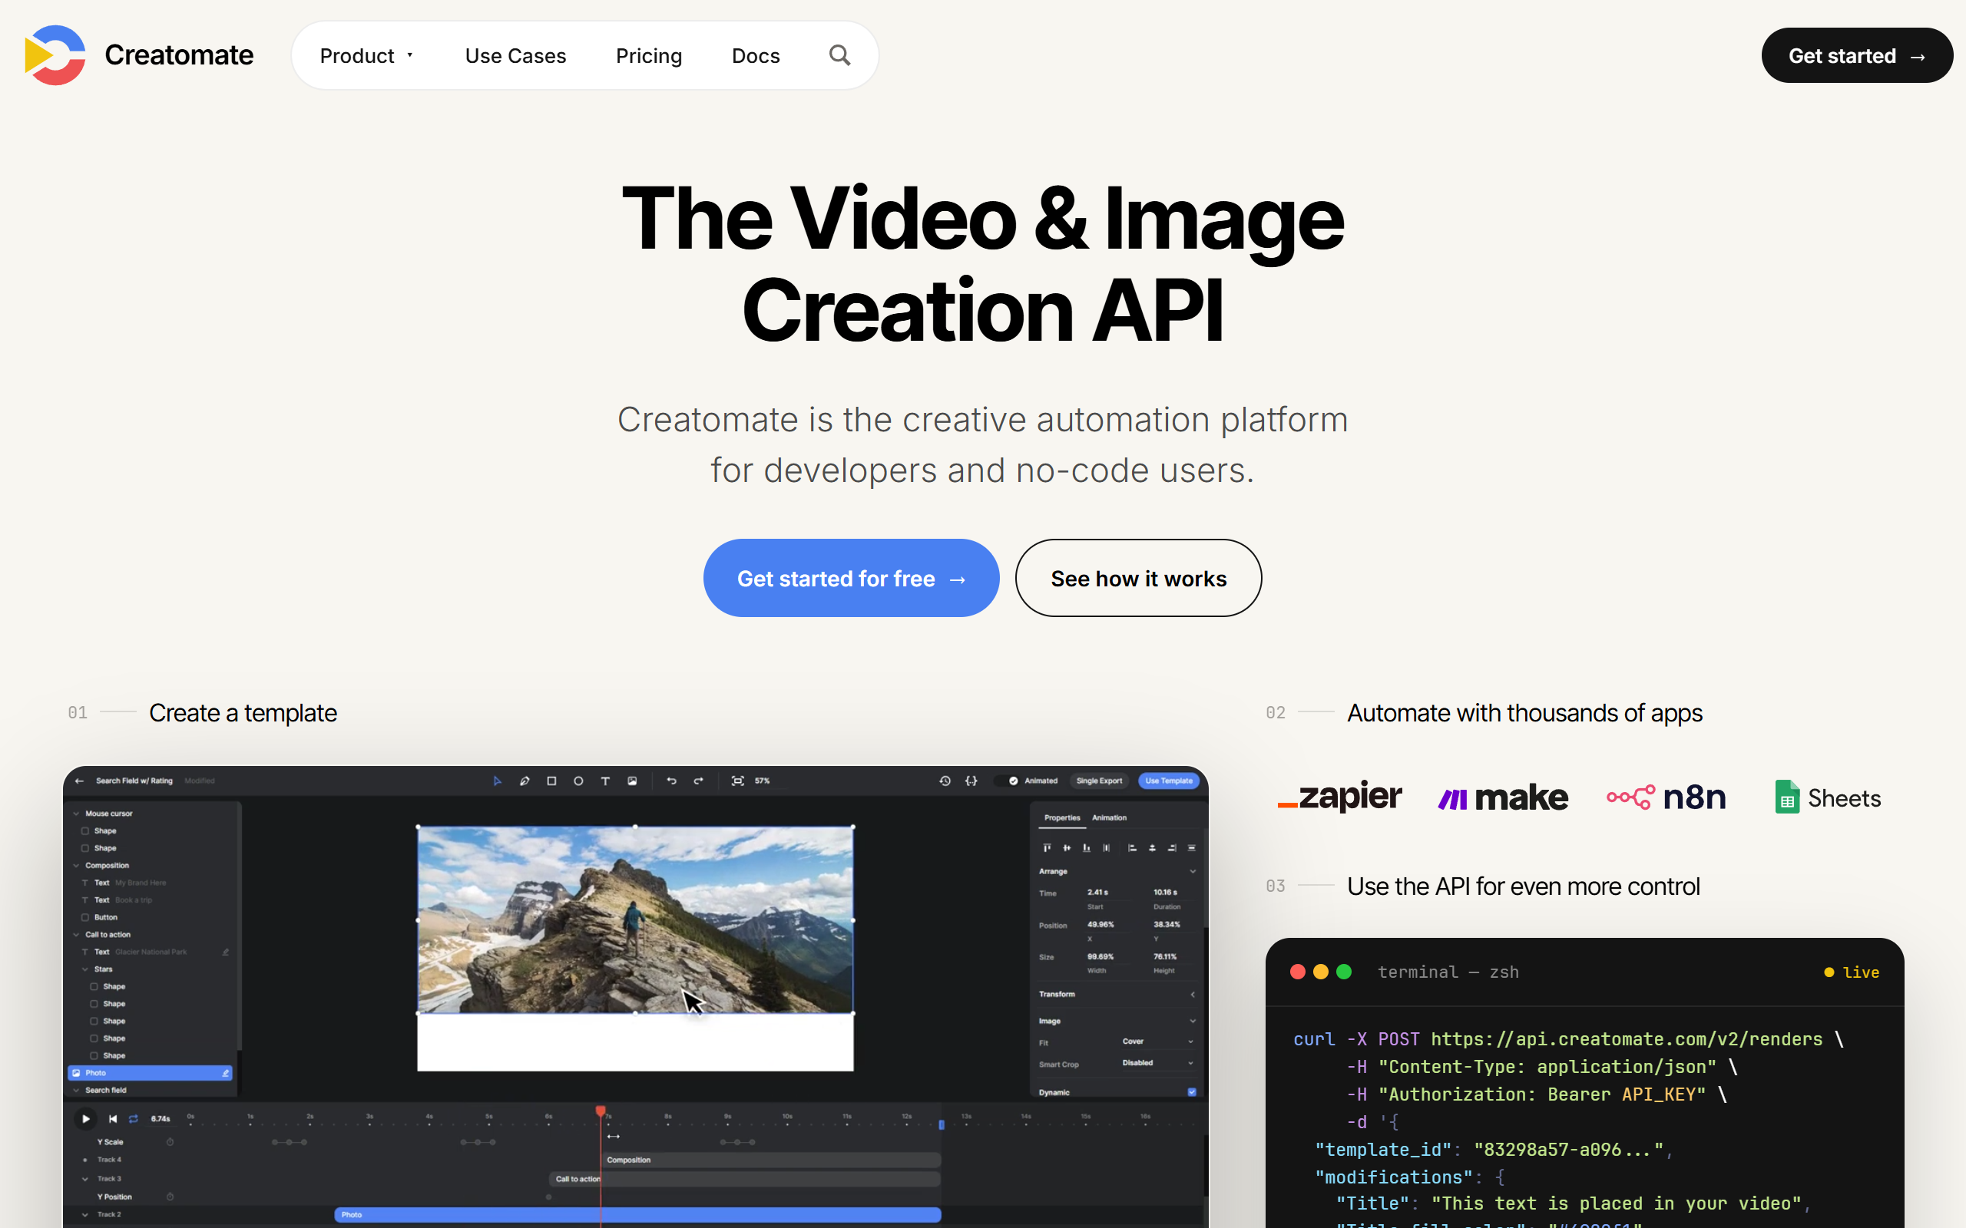Viewport: 1966px width, 1228px height.
Task: Open the Product dropdown menu
Action: (366, 55)
